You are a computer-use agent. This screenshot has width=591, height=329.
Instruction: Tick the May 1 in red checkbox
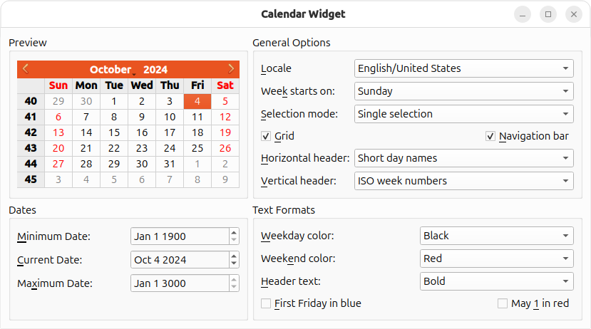point(503,303)
